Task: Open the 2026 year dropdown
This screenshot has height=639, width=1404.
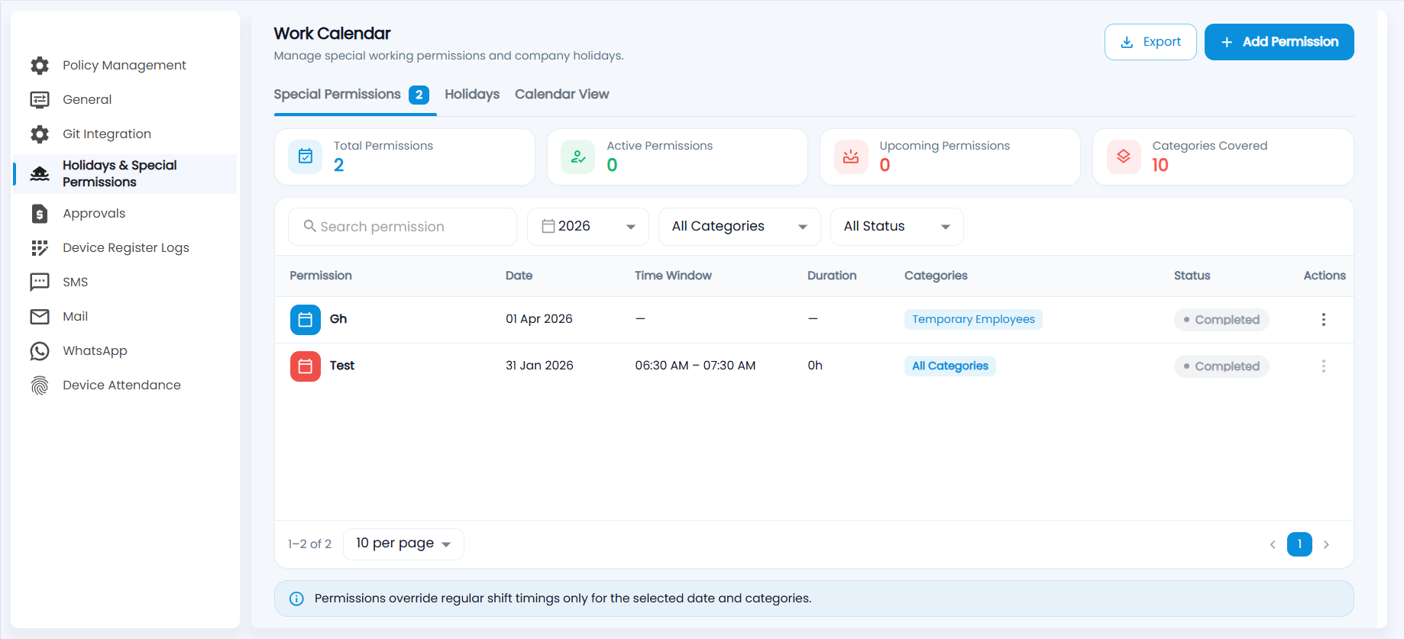Action: click(x=588, y=227)
